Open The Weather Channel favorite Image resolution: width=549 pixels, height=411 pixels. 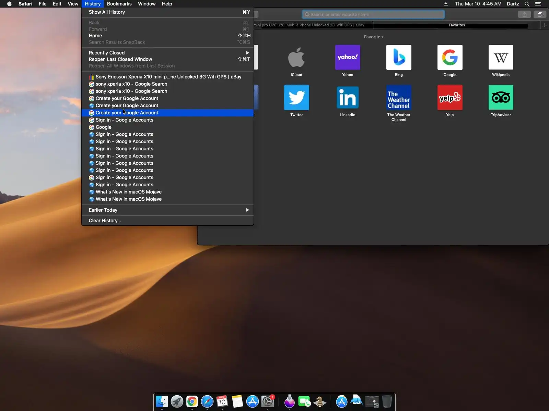(399, 98)
